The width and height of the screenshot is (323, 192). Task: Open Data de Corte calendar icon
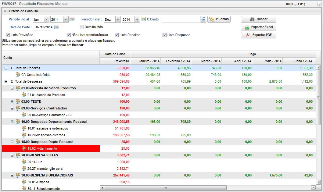tap(57, 27)
